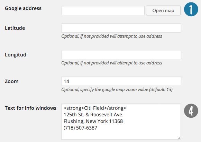Place cursor on the Flushing, New York line
201x142 pixels.
(93, 121)
